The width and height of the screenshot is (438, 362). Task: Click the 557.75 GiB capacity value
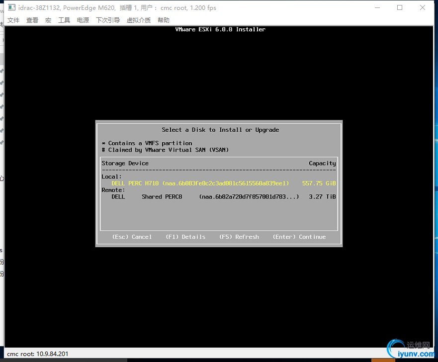tap(319, 183)
